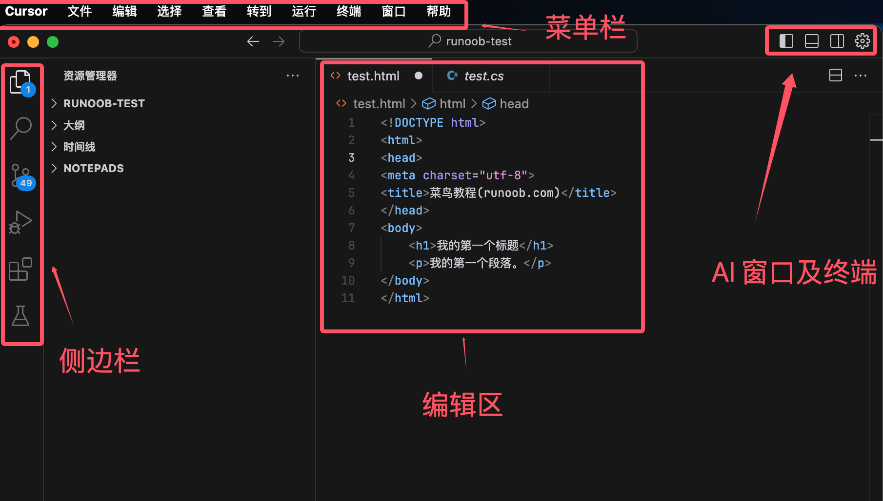Toggle the primary sidebar visibility
883x501 pixels.
785,41
